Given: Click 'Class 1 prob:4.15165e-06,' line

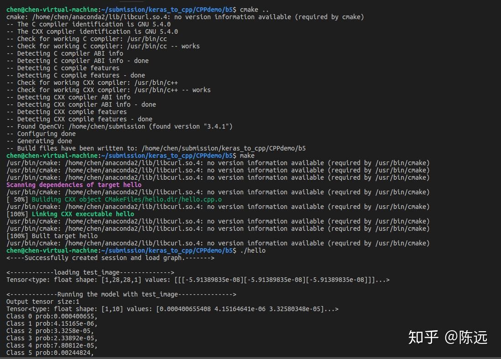Looking at the screenshot, I should click(x=52, y=324).
